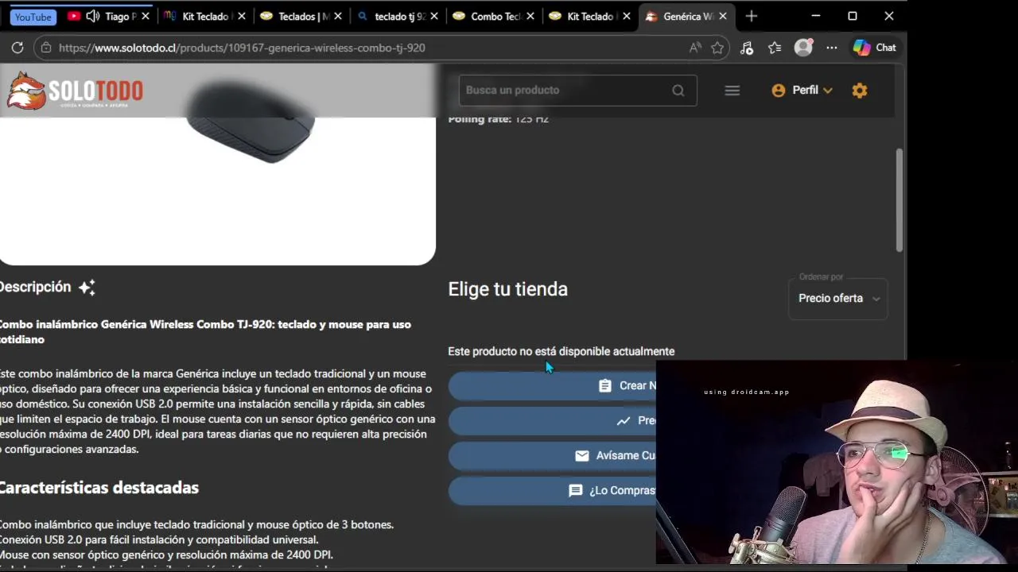Click the ¿Lo Compras button
1018x572 pixels.
click(553, 491)
